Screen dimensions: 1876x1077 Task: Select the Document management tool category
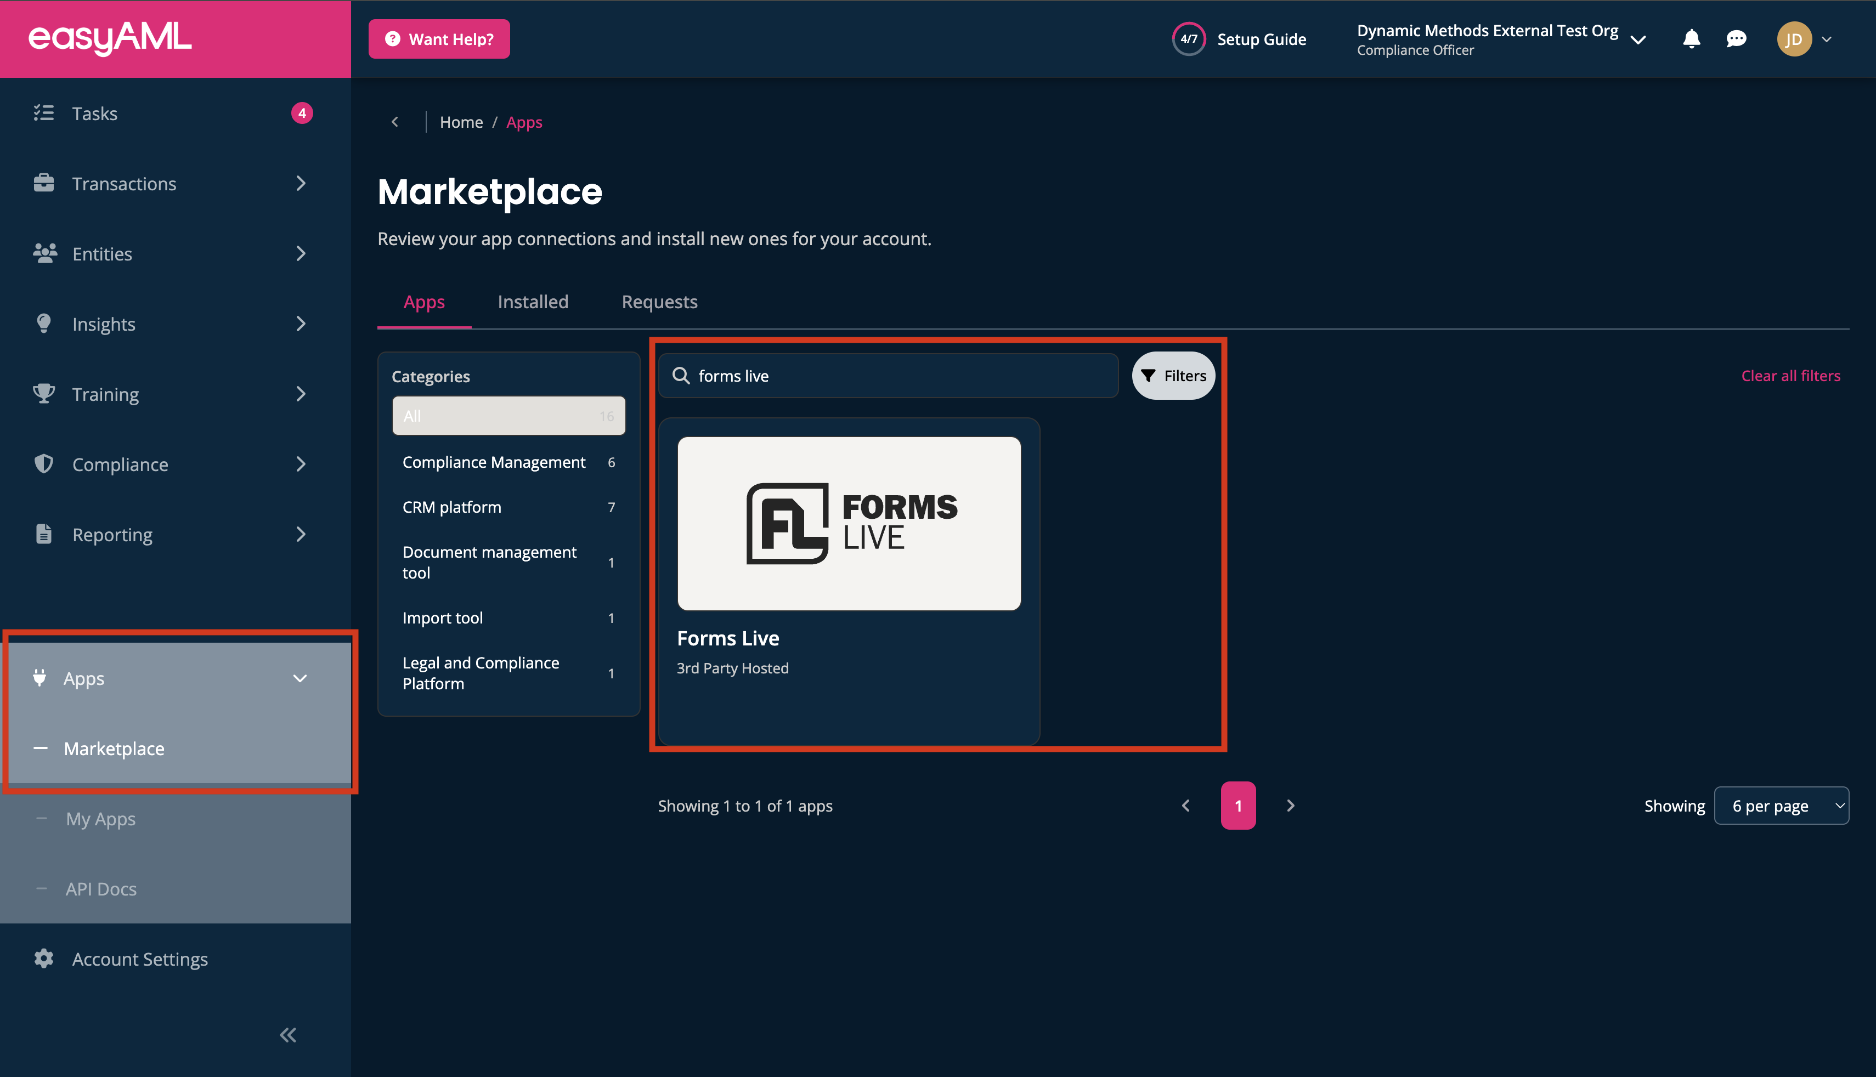click(508, 562)
